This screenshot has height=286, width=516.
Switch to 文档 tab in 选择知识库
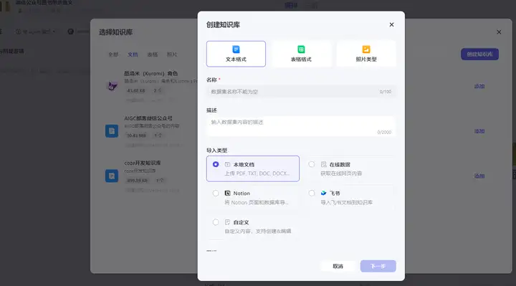[x=133, y=54]
